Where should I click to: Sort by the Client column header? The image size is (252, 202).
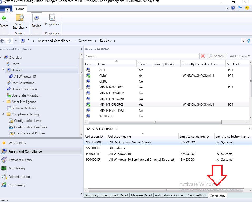coord(144,64)
